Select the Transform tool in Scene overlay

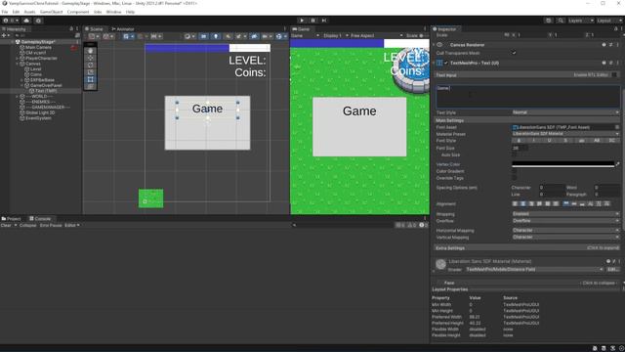pyautogui.click(x=91, y=87)
